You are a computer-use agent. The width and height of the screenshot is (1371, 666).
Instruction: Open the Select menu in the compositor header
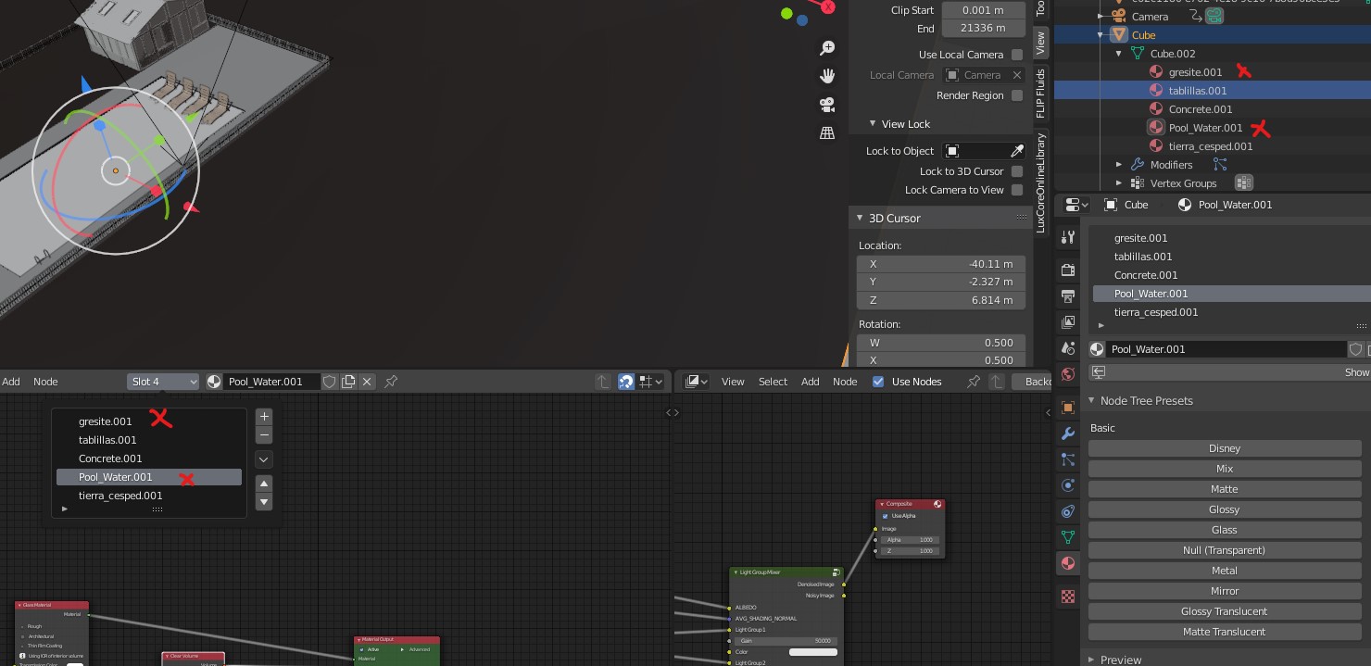pyautogui.click(x=773, y=382)
